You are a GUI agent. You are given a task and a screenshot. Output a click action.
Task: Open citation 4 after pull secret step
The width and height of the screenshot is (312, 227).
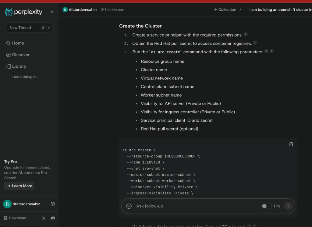click(x=255, y=43)
